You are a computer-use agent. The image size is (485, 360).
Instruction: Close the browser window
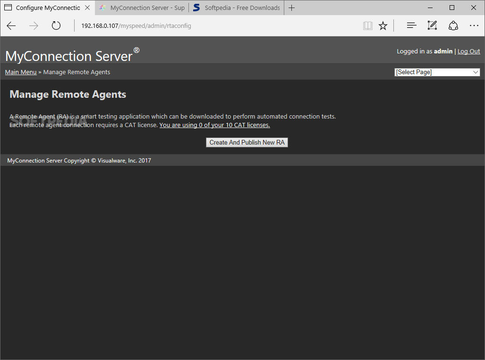(x=474, y=8)
